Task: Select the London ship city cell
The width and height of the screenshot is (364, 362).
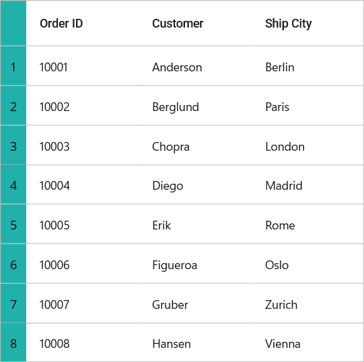Action: pos(307,145)
